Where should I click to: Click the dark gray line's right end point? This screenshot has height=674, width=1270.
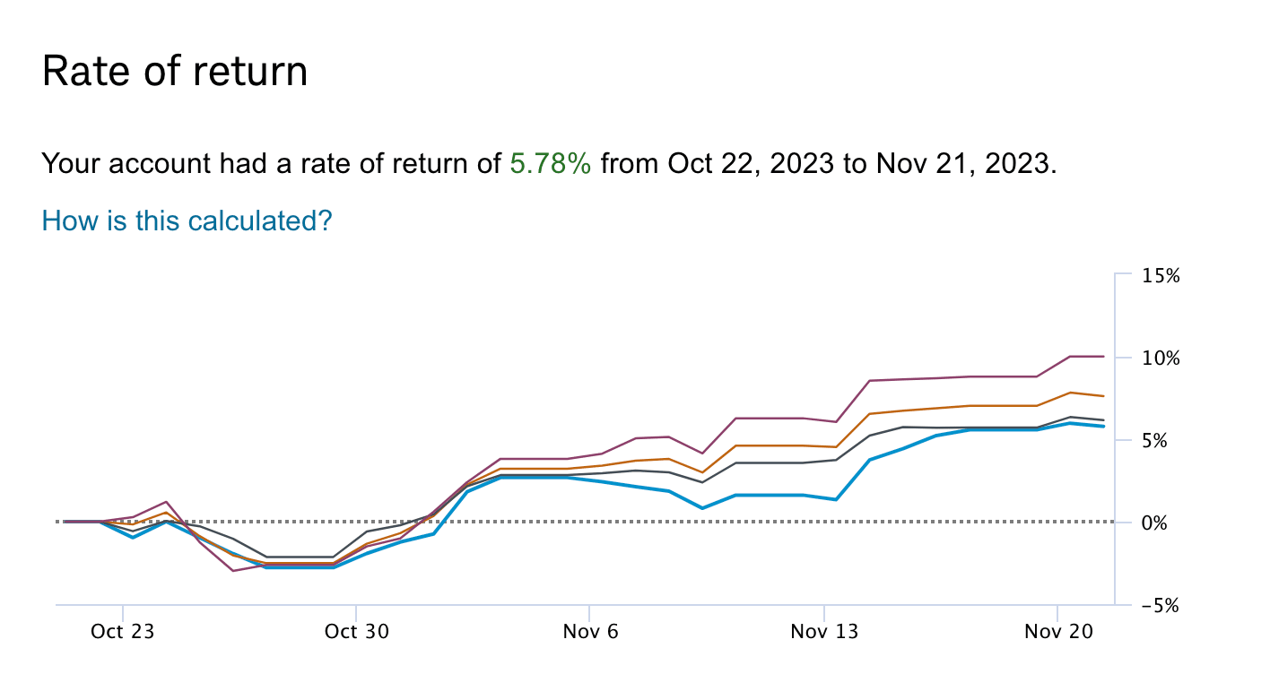(1102, 420)
